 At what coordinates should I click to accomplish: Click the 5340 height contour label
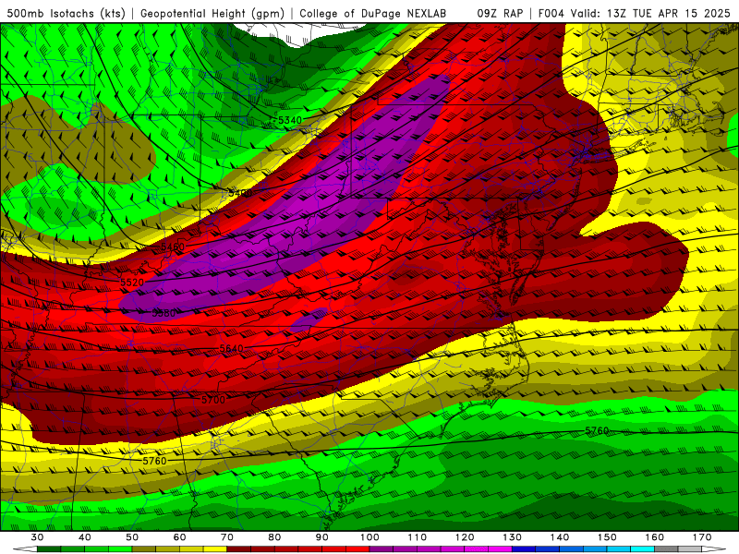point(290,120)
